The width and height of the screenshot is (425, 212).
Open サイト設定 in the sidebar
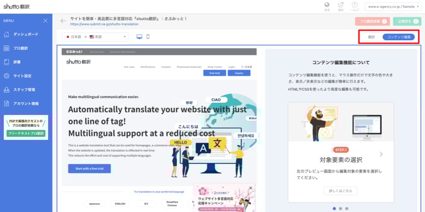click(x=17, y=76)
